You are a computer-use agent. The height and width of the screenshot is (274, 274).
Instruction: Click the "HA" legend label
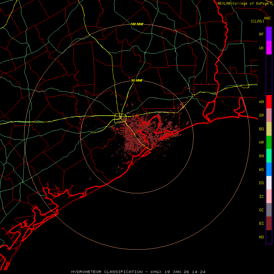click(x=261, y=102)
